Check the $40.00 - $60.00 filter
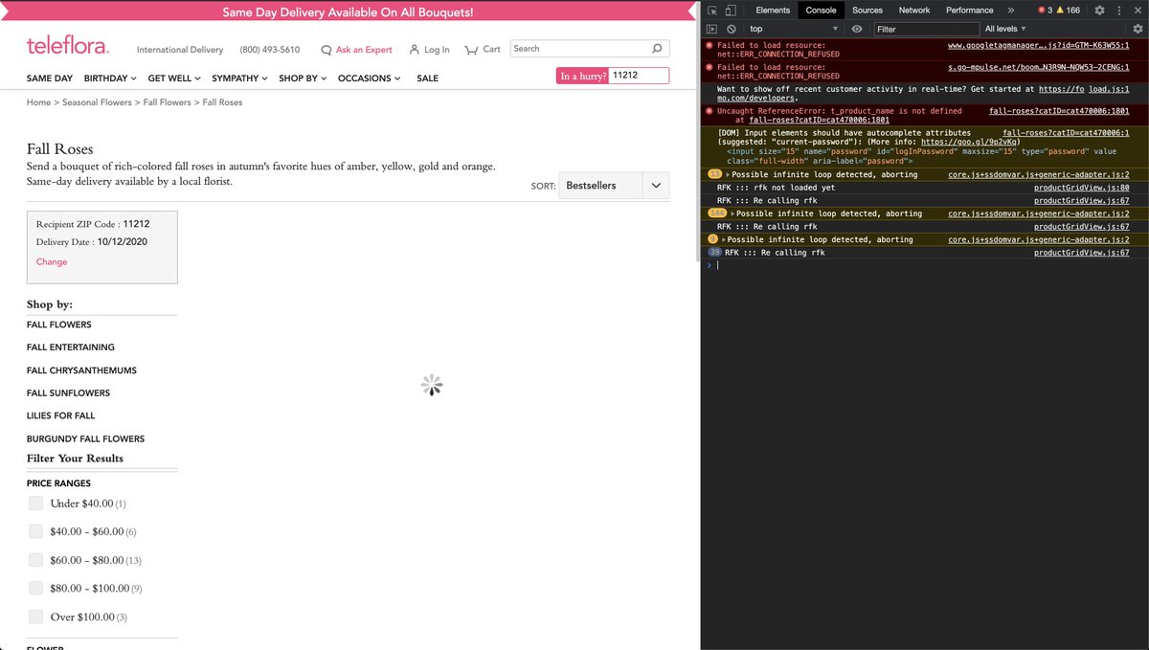 point(35,531)
